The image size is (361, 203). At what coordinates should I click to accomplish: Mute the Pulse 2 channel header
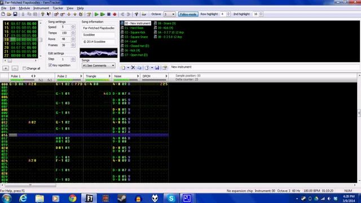pyautogui.click(x=62, y=76)
